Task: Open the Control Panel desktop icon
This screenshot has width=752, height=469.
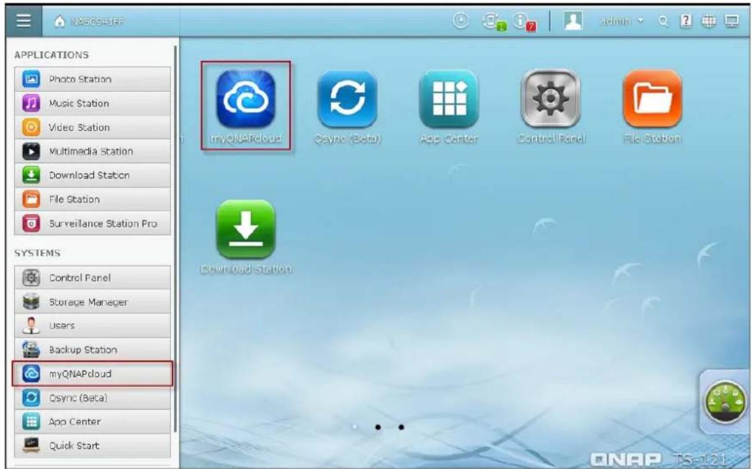Action: click(x=551, y=107)
